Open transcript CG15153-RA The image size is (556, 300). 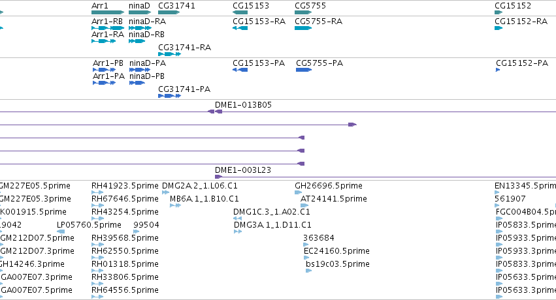click(259, 22)
